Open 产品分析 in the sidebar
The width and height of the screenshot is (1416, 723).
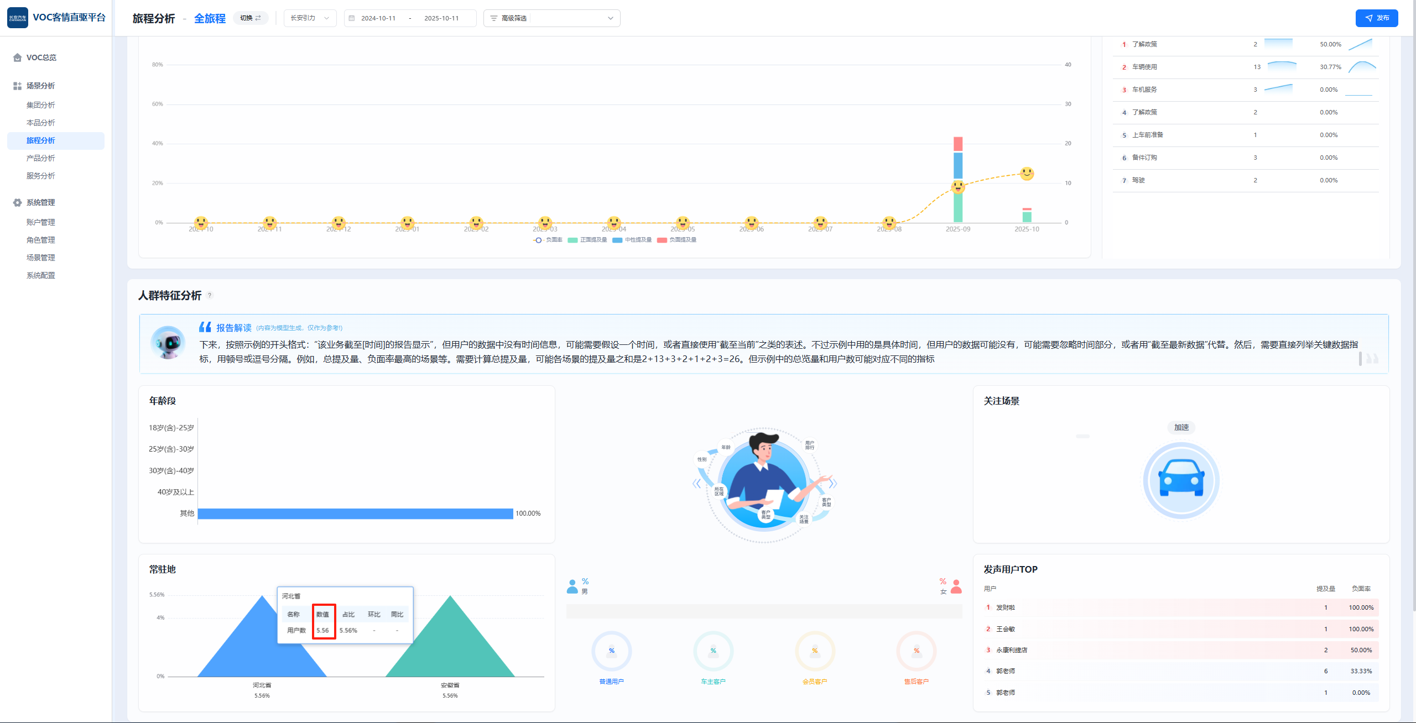(41, 158)
